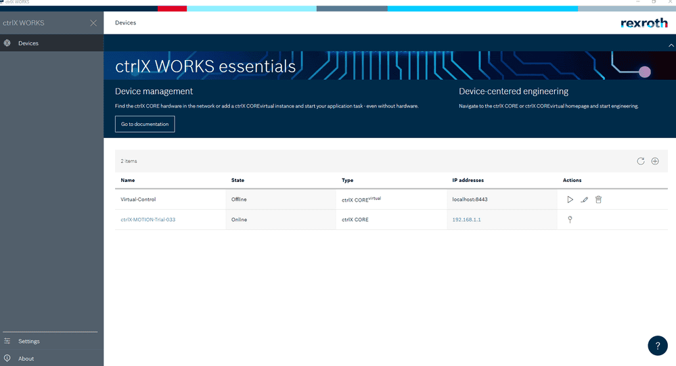The width and height of the screenshot is (676, 366).
Task: Select Devices in the sidebar
Action: pyautogui.click(x=28, y=43)
